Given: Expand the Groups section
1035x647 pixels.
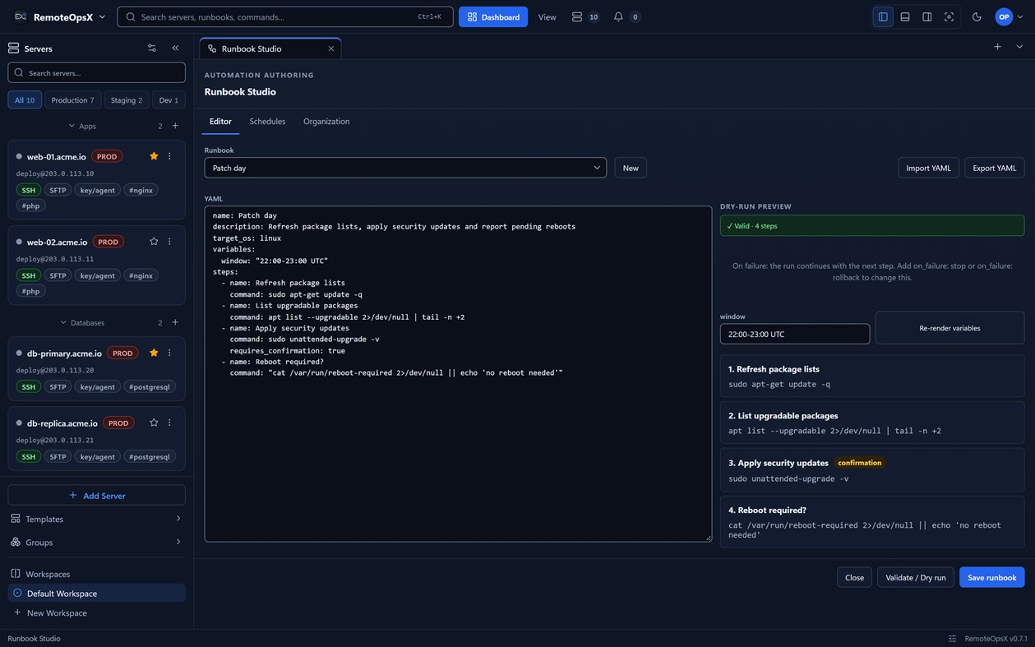Looking at the screenshot, I should [x=96, y=542].
